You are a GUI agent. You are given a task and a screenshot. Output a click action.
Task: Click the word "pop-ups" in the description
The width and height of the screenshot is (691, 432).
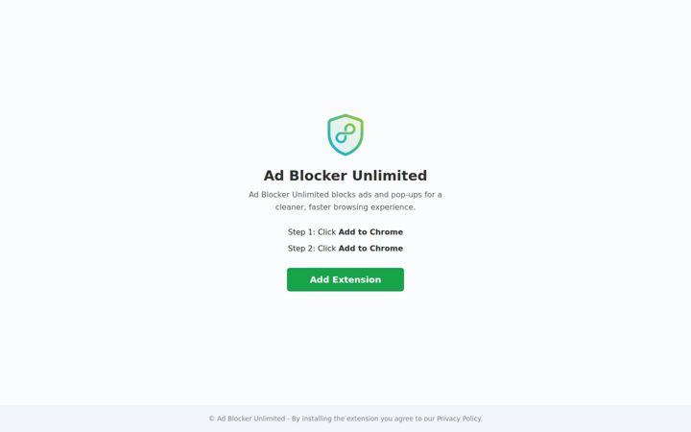tap(406, 195)
